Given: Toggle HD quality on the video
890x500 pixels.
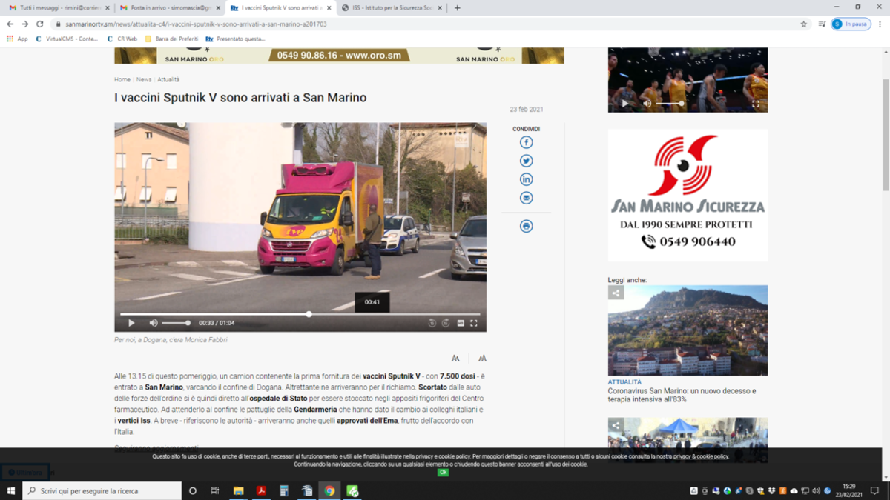Looking at the screenshot, I should [461, 323].
